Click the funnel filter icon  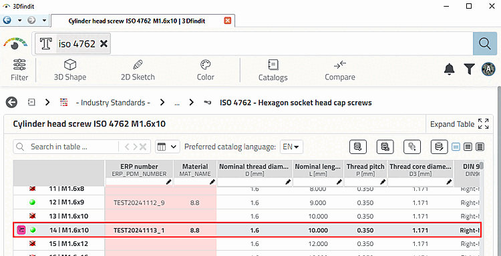pyautogui.click(x=469, y=69)
